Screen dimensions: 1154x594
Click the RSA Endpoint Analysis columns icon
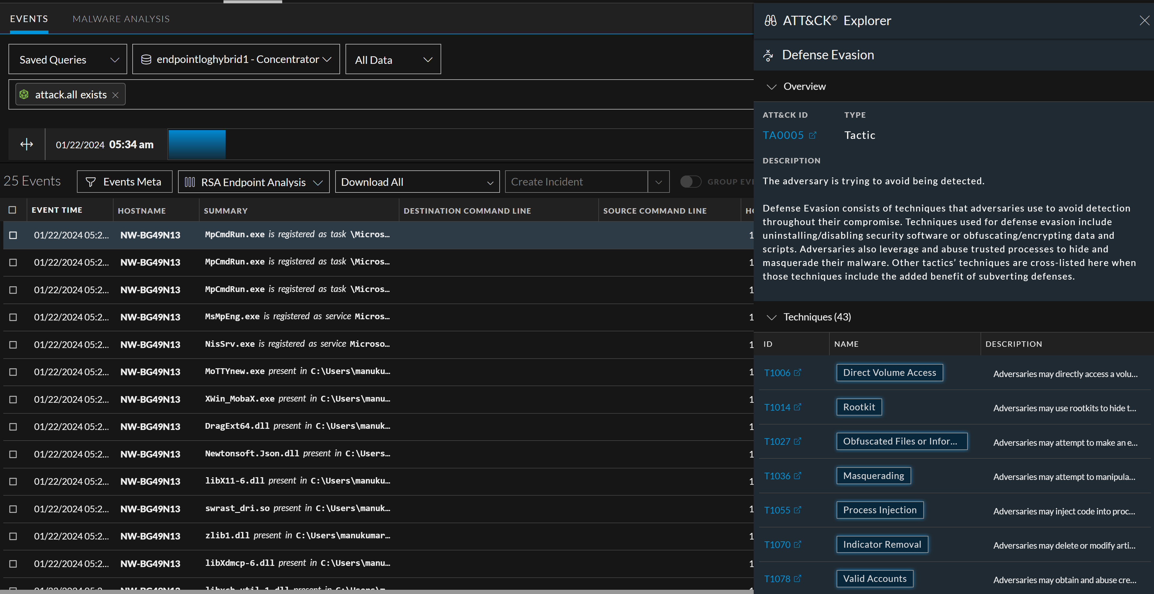tap(190, 182)
